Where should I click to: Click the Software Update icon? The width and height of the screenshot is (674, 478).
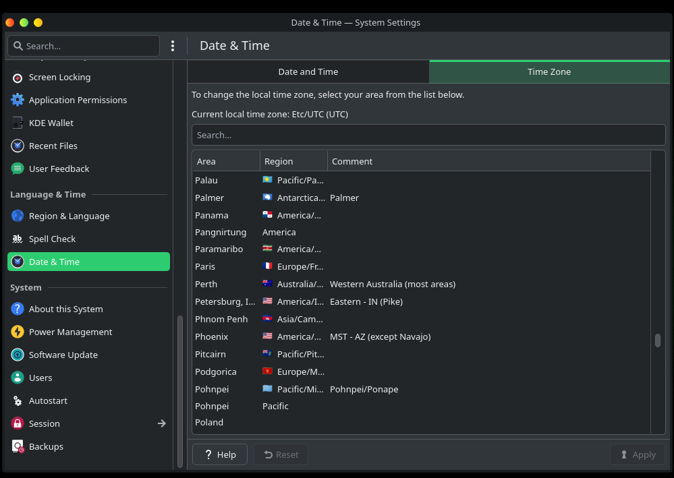(x=18, y=355)
